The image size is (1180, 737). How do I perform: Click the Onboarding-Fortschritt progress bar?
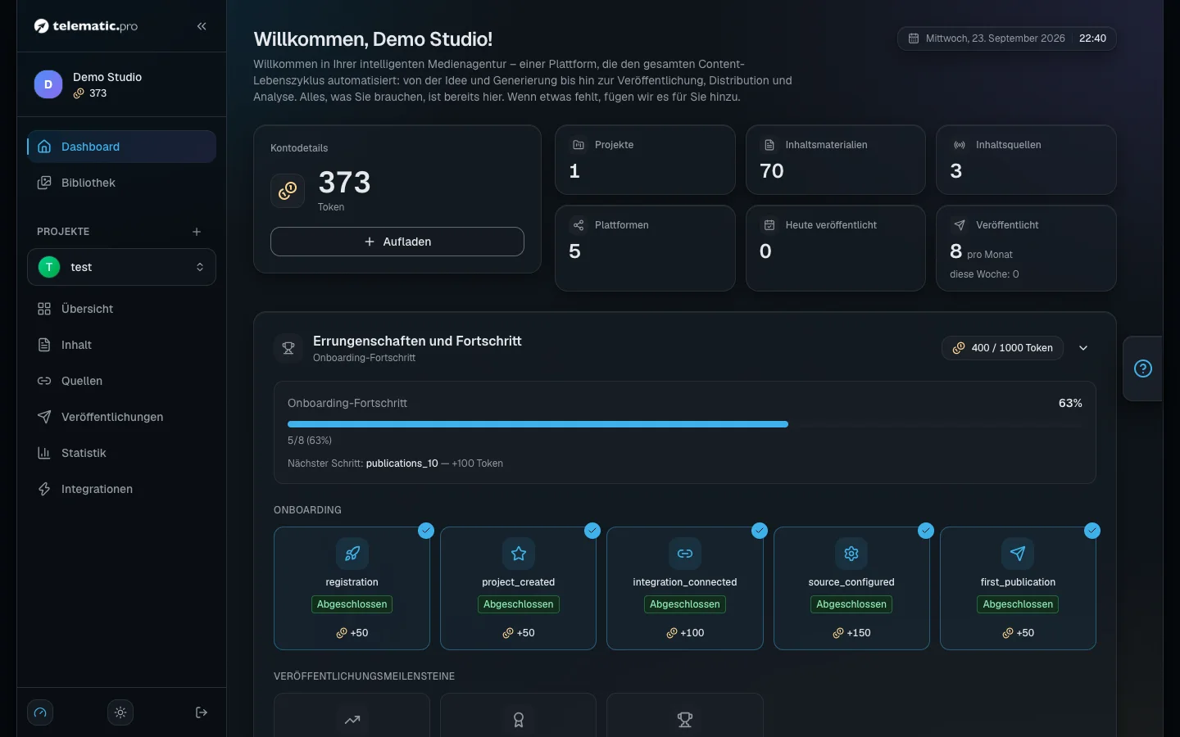[x=685, y=424]
